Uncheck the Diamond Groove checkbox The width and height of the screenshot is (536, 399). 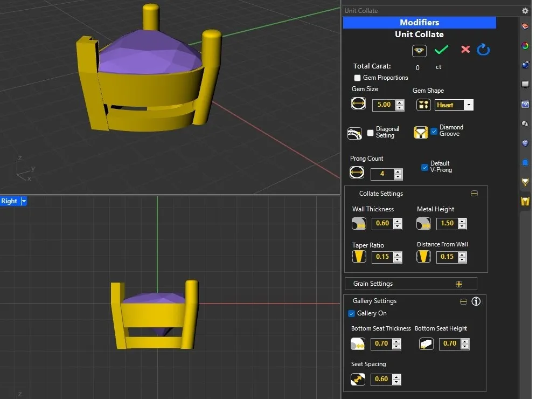click(434, 130)
